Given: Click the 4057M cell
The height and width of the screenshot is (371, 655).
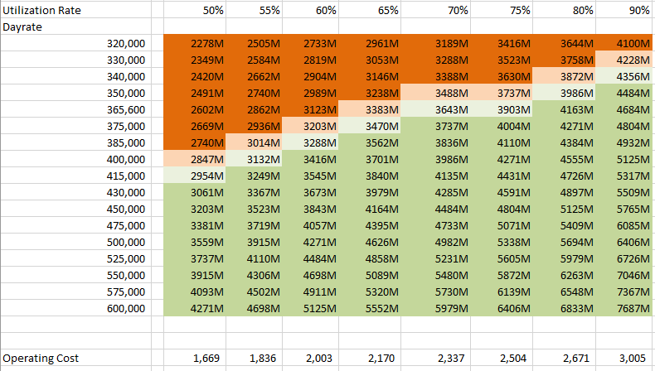Looking at the screenshot, I should [x=310, y=226].
